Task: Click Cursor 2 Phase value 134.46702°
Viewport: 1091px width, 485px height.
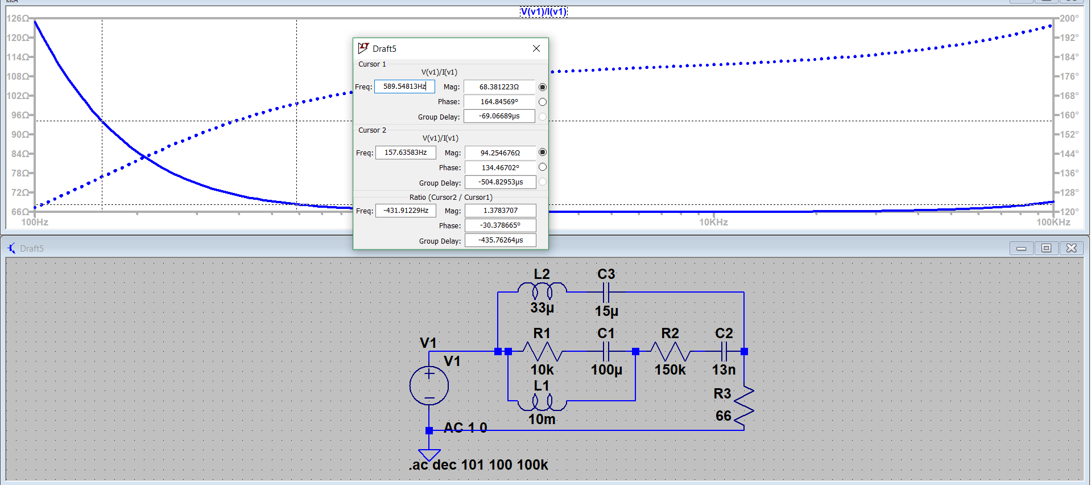Action: click(x=500, y=168)
